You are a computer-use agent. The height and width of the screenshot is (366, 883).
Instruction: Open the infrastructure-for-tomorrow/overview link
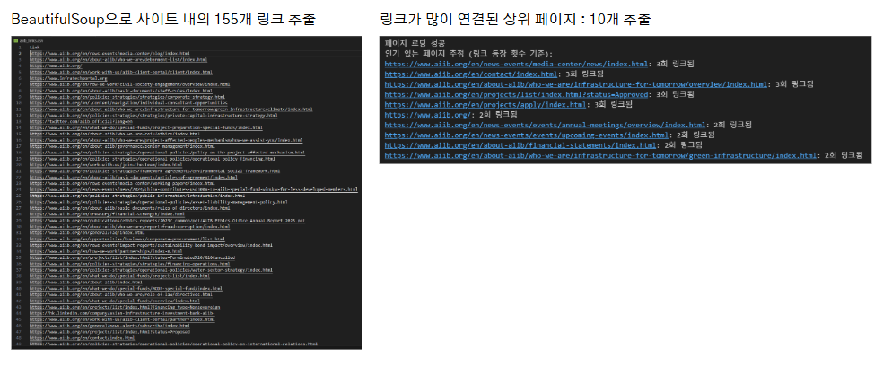point(576,84)
